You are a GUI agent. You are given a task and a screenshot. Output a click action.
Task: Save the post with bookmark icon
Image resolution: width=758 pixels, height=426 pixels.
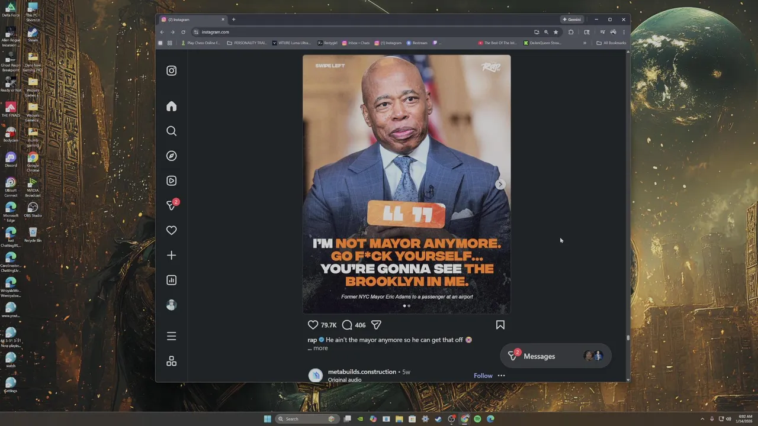(x=500, y=325)
